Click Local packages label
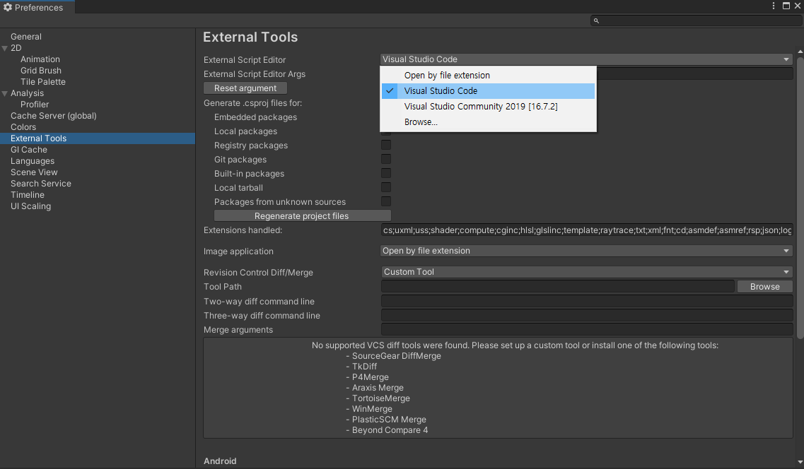 pyautogui.click(x=245, y=131)
